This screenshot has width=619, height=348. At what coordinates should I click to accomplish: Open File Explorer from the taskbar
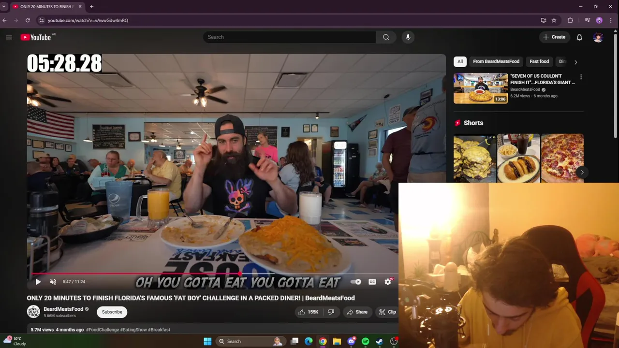click(337, 341)
